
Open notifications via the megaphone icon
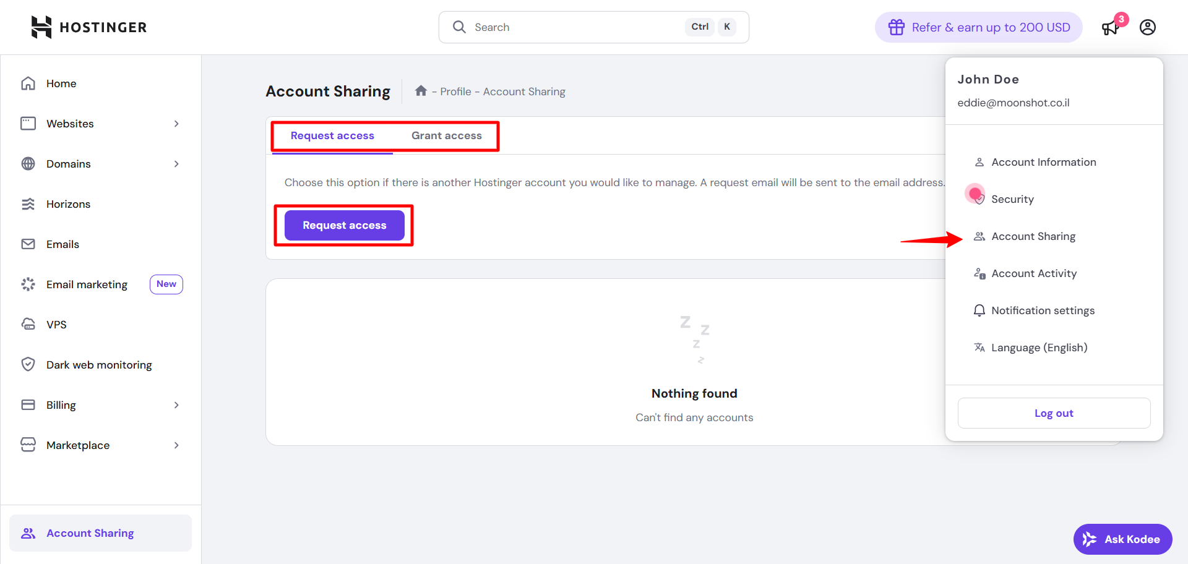tap(1109, 28)
